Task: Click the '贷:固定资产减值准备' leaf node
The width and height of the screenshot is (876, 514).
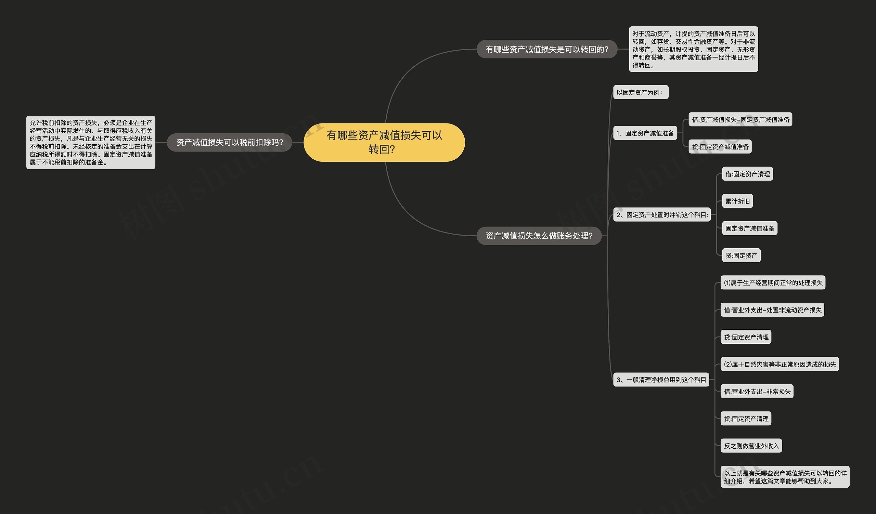Action: [720, 147]
